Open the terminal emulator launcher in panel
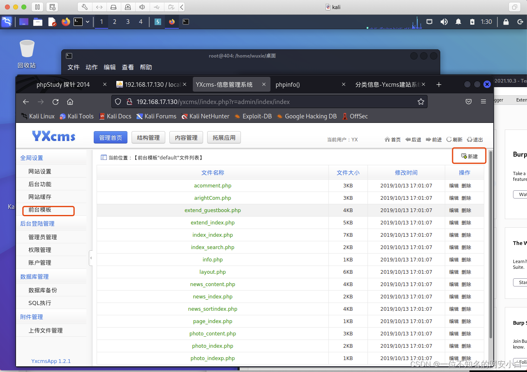 78,22
